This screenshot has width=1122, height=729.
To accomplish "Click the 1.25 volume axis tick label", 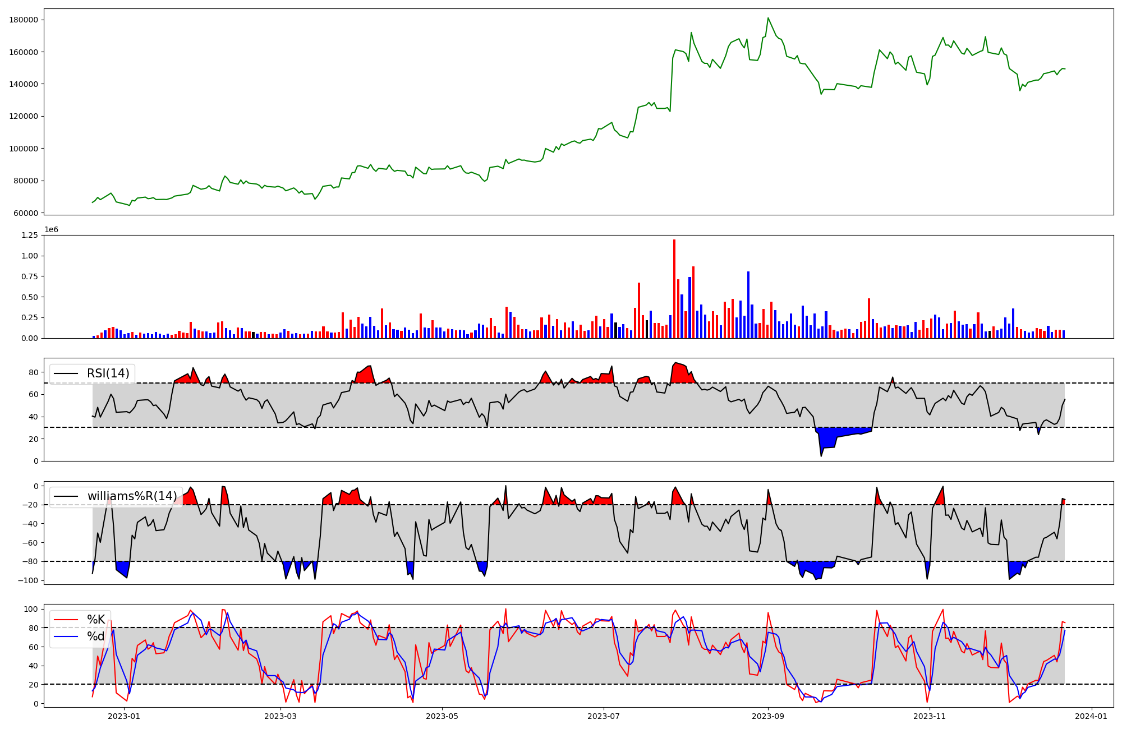I will 29,235.
